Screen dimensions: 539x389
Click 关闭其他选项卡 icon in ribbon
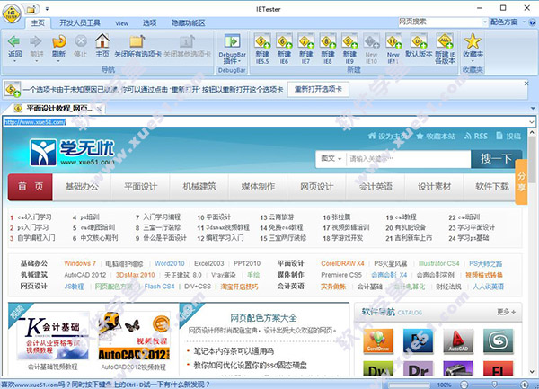187,41
